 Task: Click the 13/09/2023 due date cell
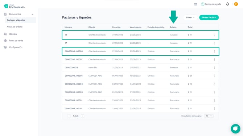pyautogui.click(x=135, y=76)
